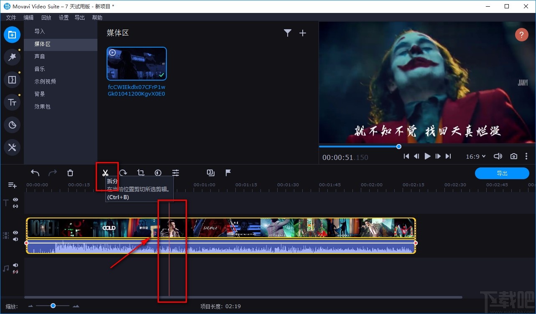Image resolution: width=536 pixels, height=314 pixels.
Task: Skip to next clip in preview
Action: (448, 156)
